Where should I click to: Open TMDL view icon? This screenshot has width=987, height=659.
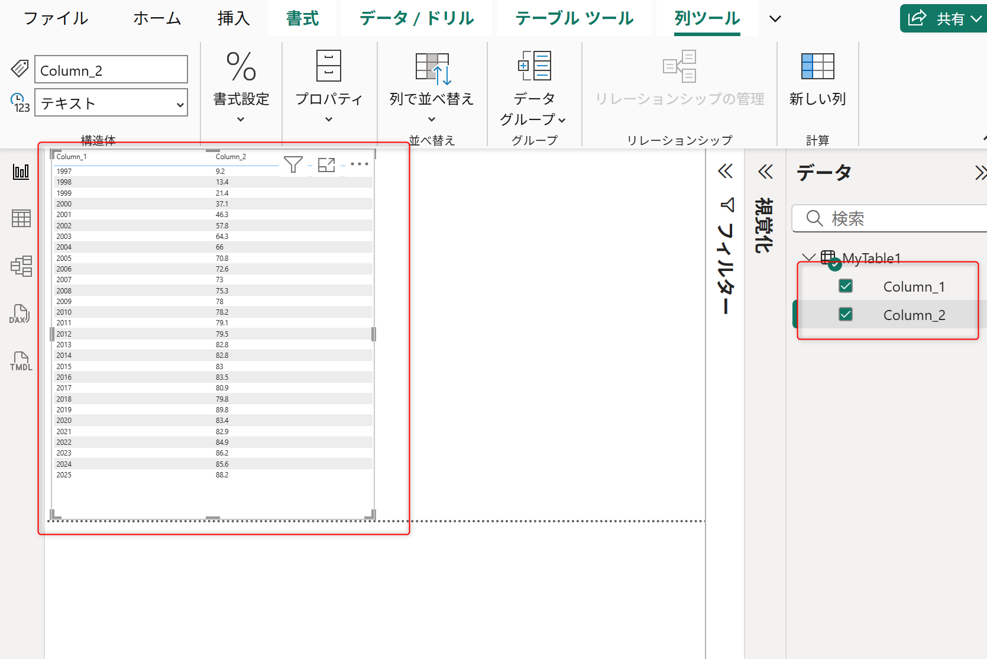pyautogui.click(x=21, y=361)
